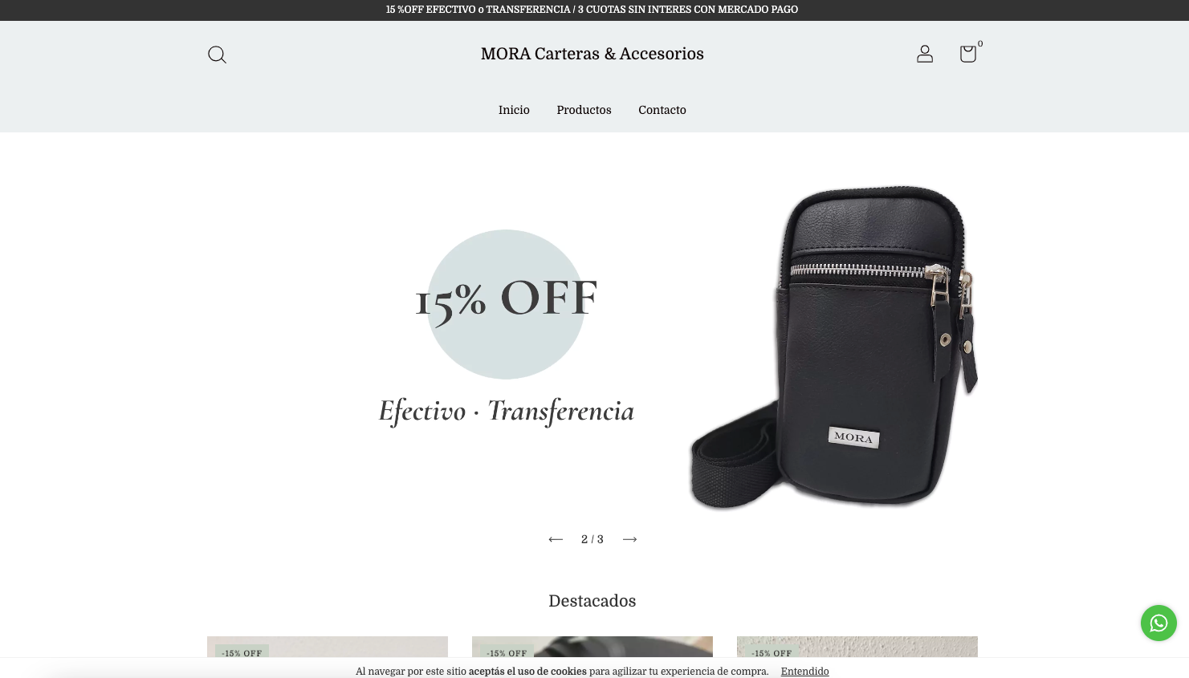Screen dimensions: 1189x678
Task: Open the user account icon
Action: [925, 54]
